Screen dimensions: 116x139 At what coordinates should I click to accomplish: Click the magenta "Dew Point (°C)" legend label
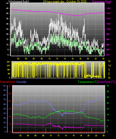click(107, 82)
